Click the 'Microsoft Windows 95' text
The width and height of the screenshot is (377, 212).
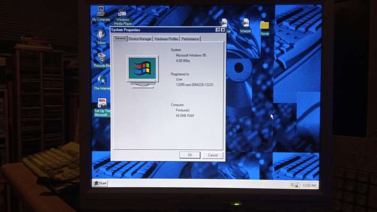191,55
